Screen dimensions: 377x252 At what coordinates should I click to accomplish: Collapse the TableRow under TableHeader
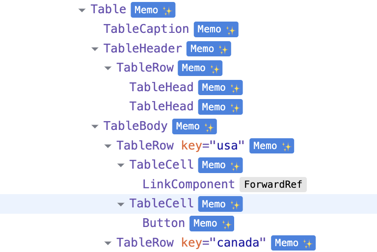[x=108, y=68]
